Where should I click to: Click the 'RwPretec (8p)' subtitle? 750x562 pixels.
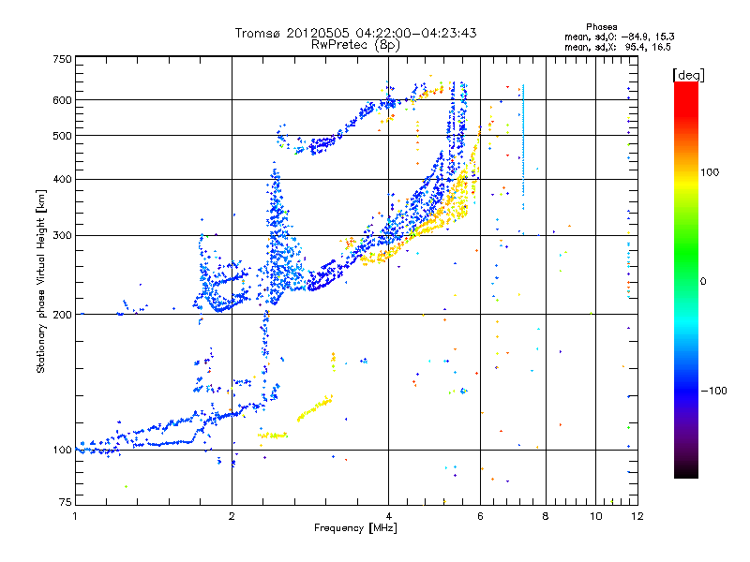pos(355,45)
